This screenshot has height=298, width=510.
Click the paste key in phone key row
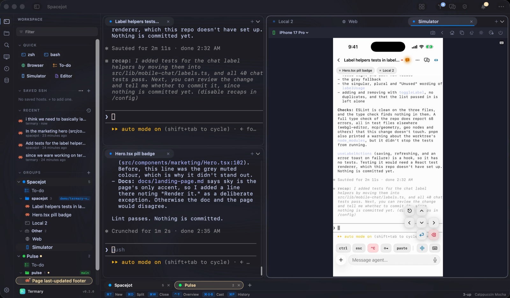point(402,248)
